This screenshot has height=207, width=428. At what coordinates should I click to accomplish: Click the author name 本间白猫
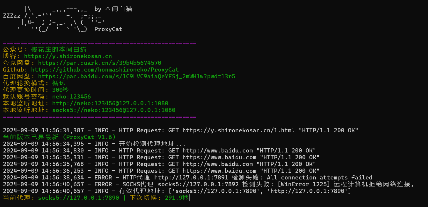pos(118,9)
